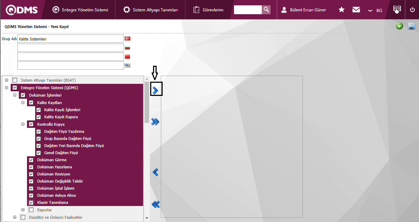Open favorites star icon
This screenshot has width=419, height=222.
point(342,10)
